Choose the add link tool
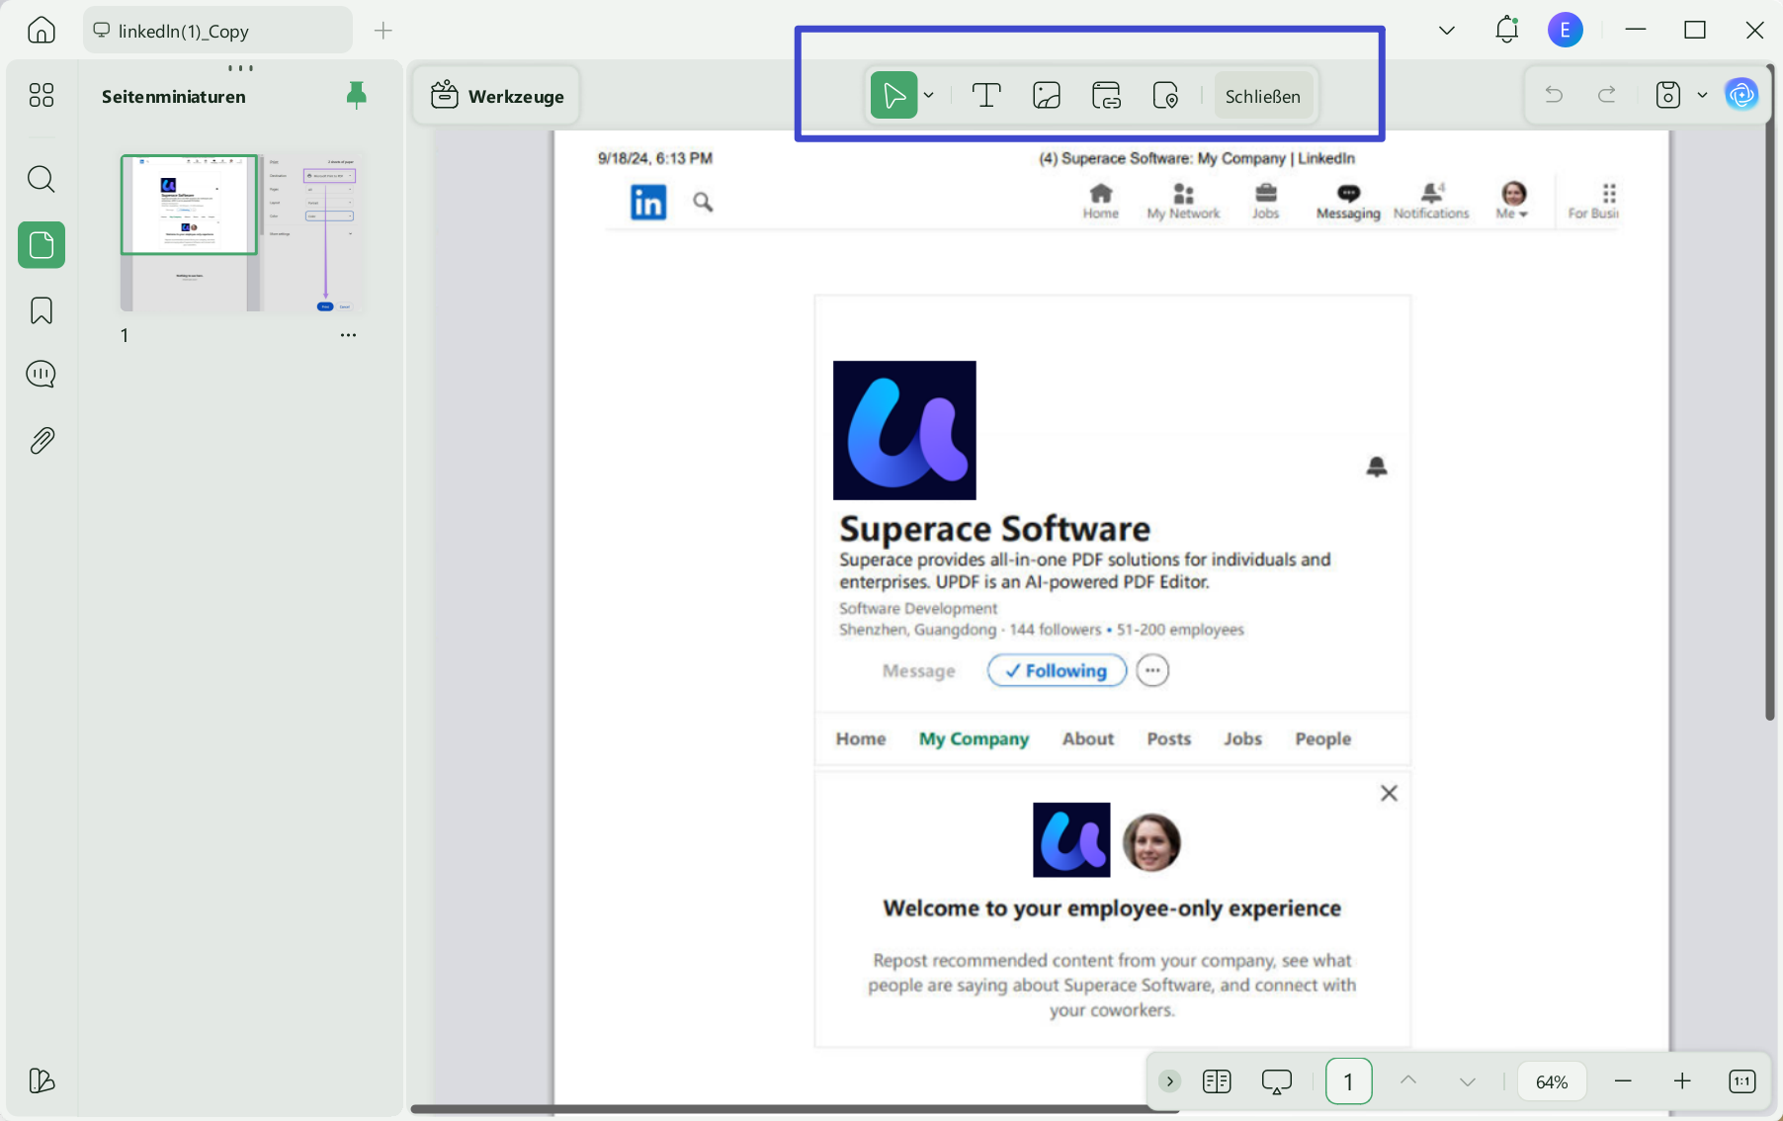Viewport: 1783px width, 1121px height. coord(1106,95)
